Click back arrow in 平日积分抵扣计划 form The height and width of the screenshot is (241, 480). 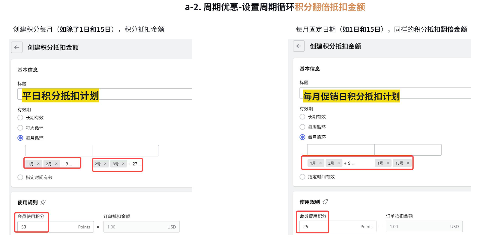coord(17,47)
